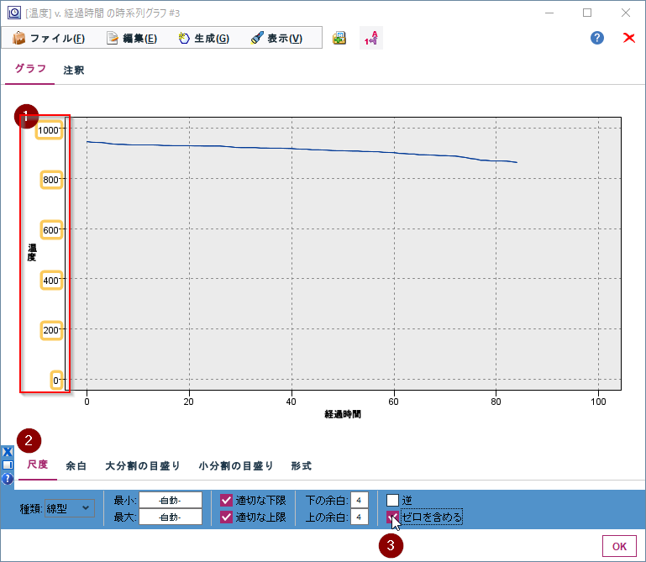The image size is (646, 562).
Task: Click the 60 label on the X axis
Action: (393, 402)
